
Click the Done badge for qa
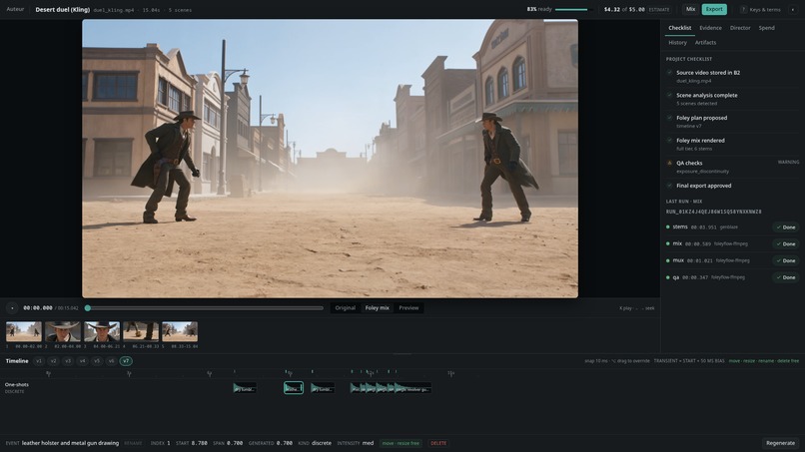(785, 277)
